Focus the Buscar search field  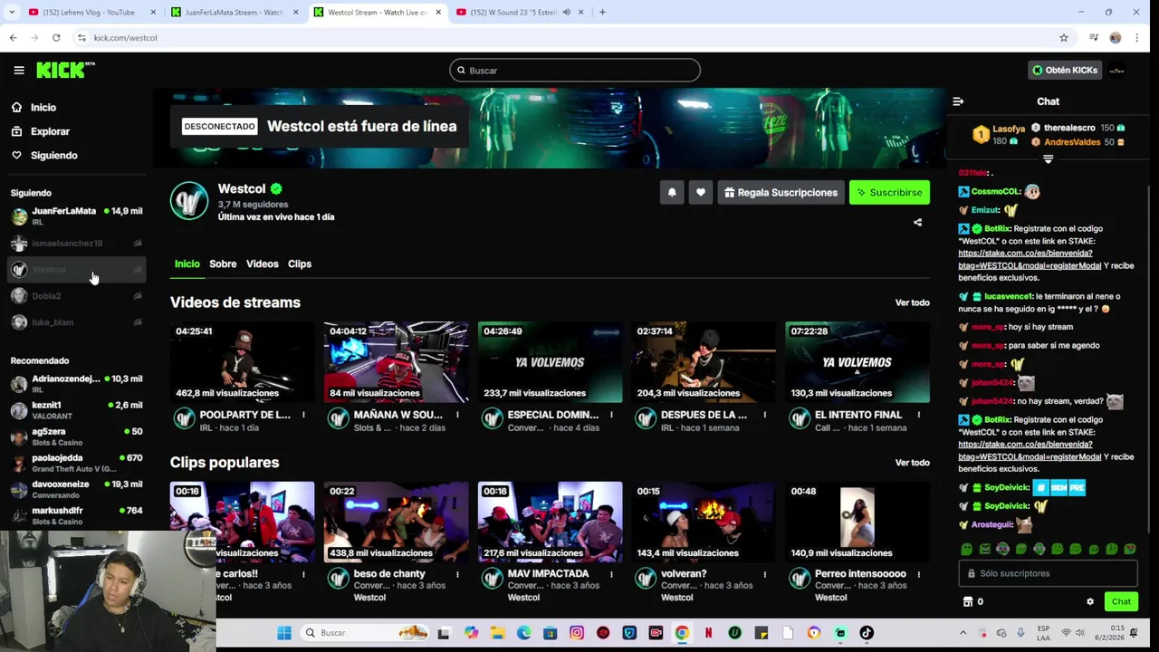point(575,70)
